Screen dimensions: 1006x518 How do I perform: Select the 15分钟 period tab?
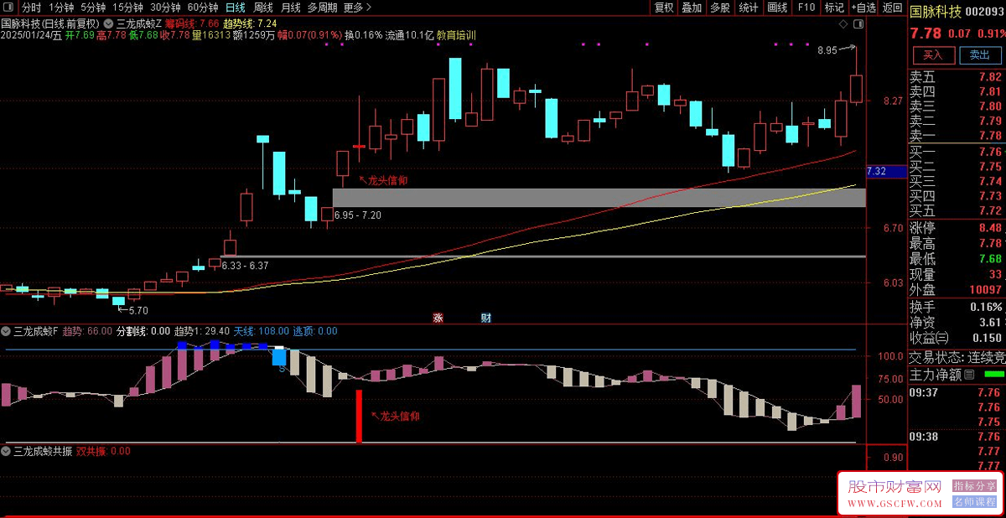[x=128, y=8]
